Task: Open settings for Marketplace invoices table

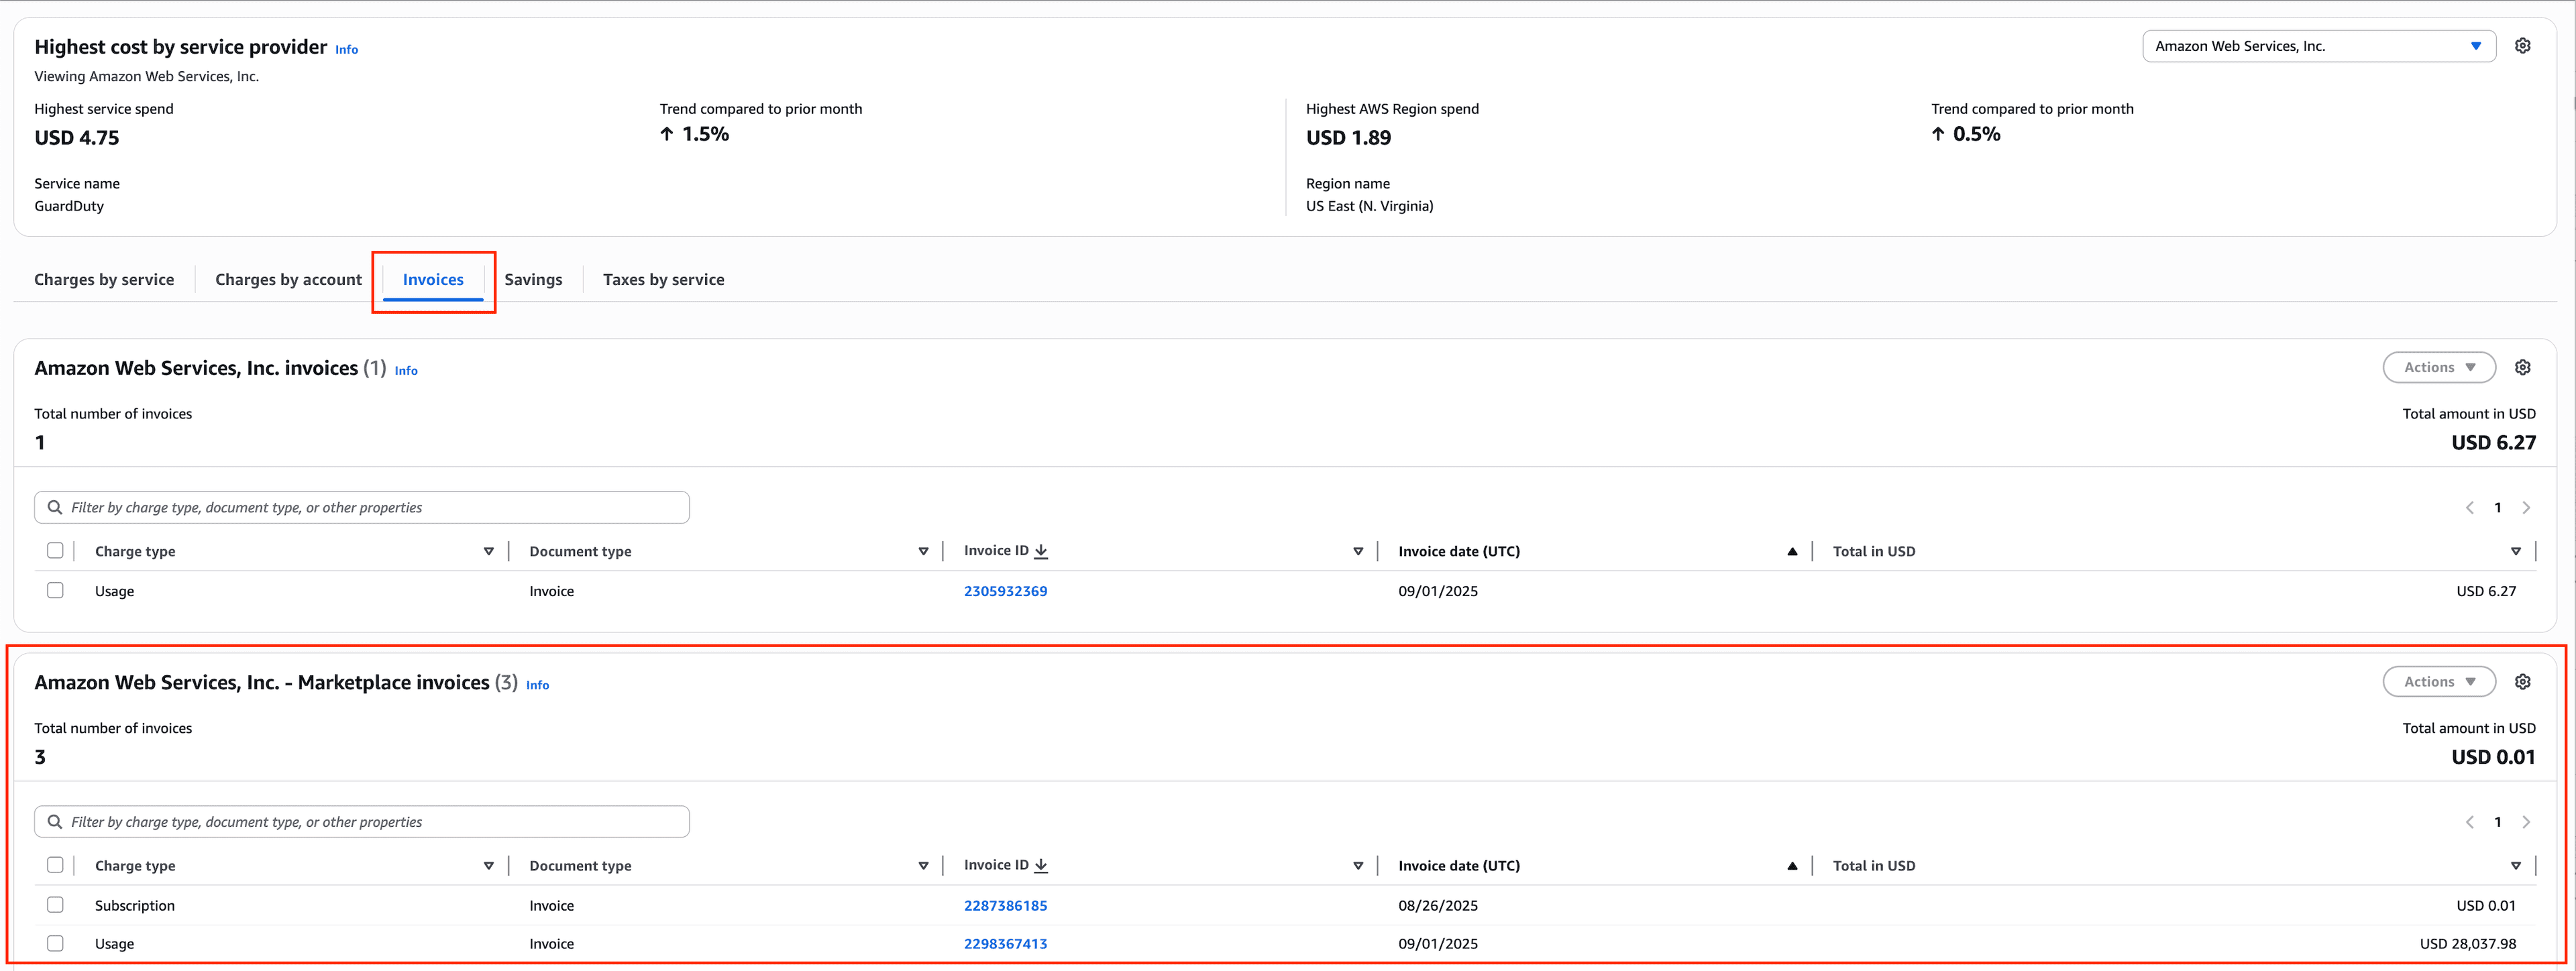Action: point(2522,681)
